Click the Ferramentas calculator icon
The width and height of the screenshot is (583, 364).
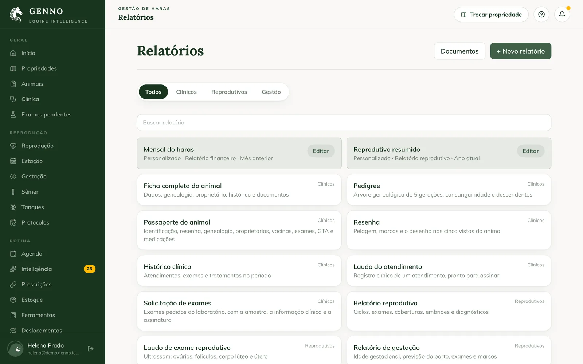[x=13, y=315]
